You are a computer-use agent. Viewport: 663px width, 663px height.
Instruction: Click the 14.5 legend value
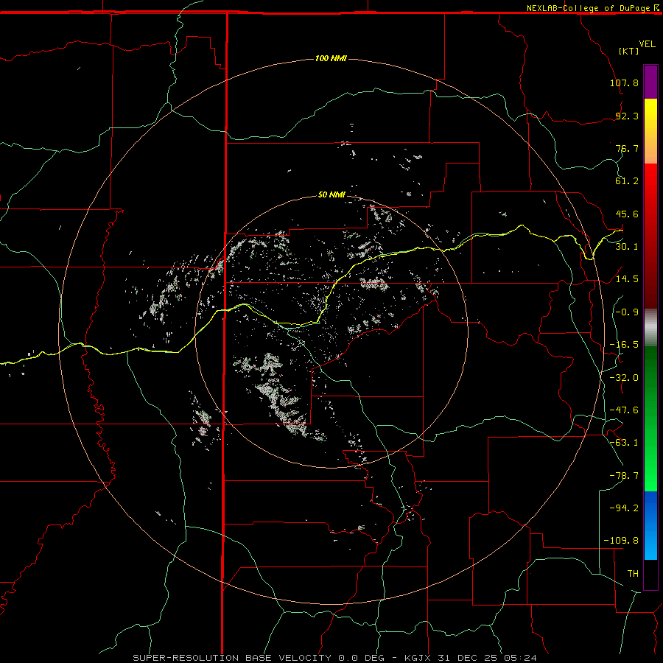coord(627,278)
